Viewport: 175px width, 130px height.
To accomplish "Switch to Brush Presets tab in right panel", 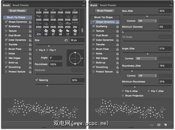I will [108, 5].
